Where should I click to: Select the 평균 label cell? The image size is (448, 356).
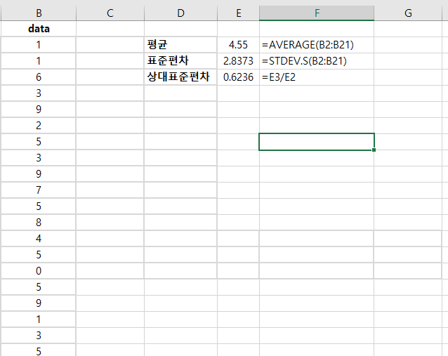click(x=180, y=44)
